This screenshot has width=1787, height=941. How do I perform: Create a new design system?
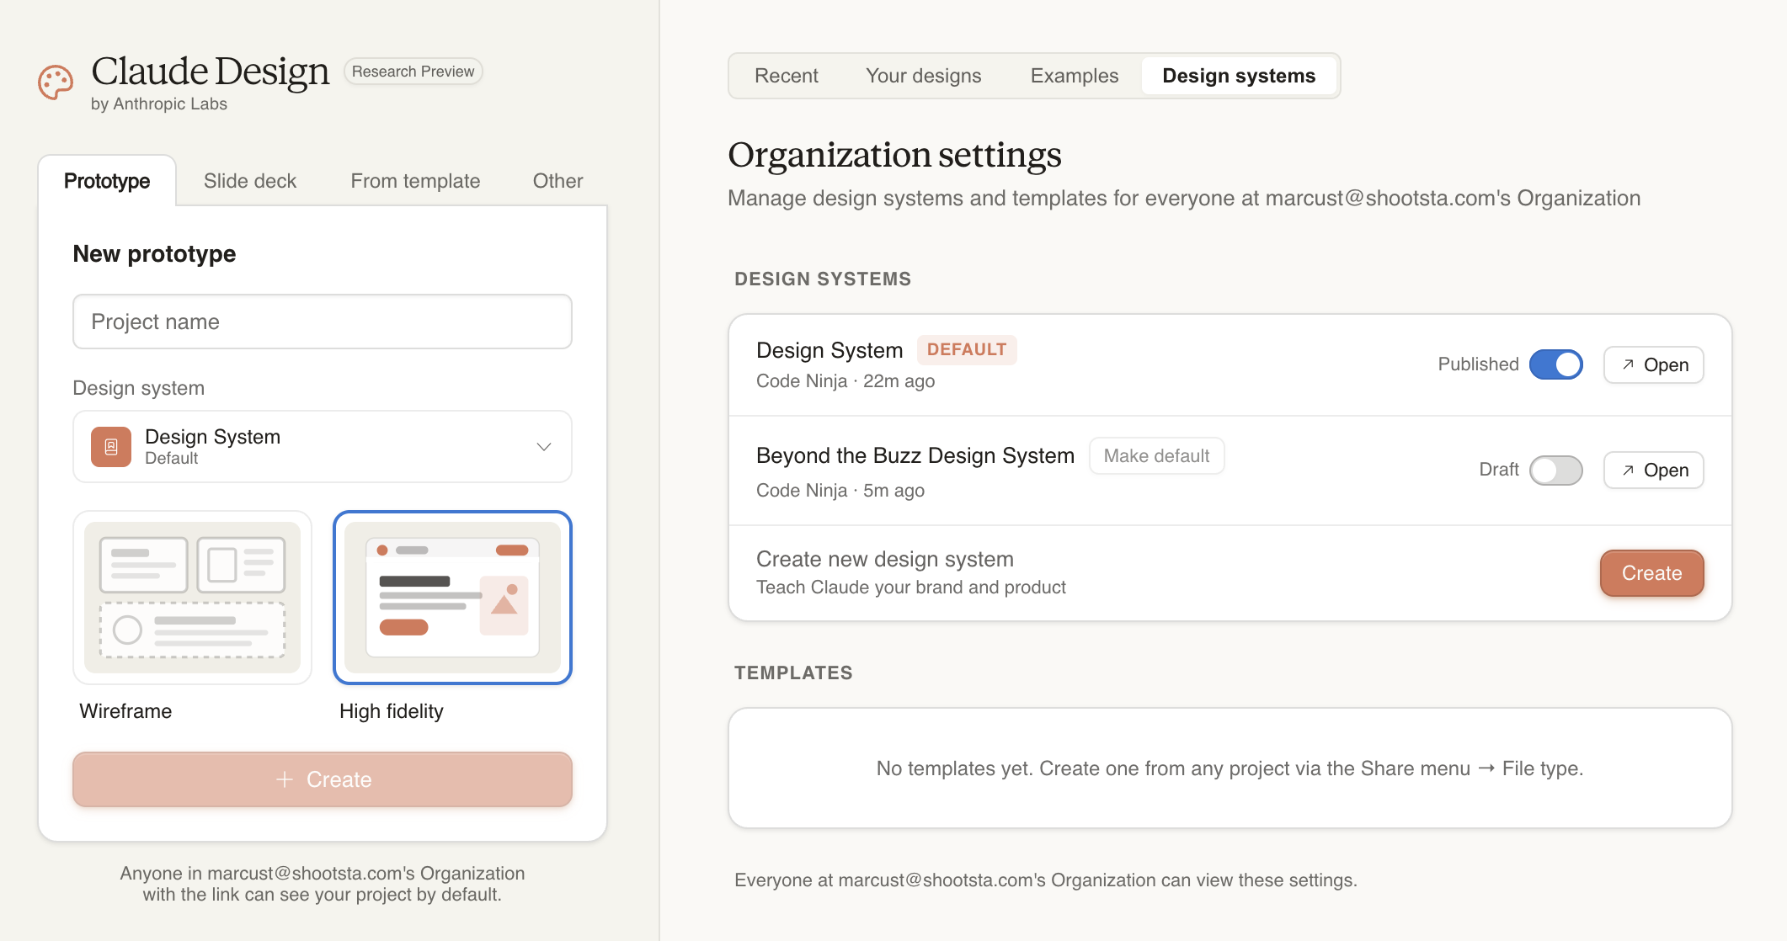pyautogui.click(x=1651, y=573)
